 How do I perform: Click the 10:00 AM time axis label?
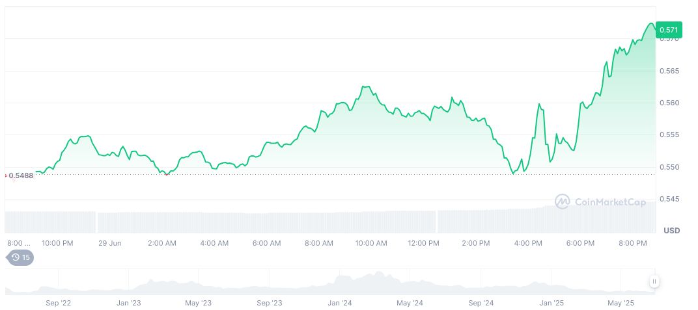[x=371, y=243]
